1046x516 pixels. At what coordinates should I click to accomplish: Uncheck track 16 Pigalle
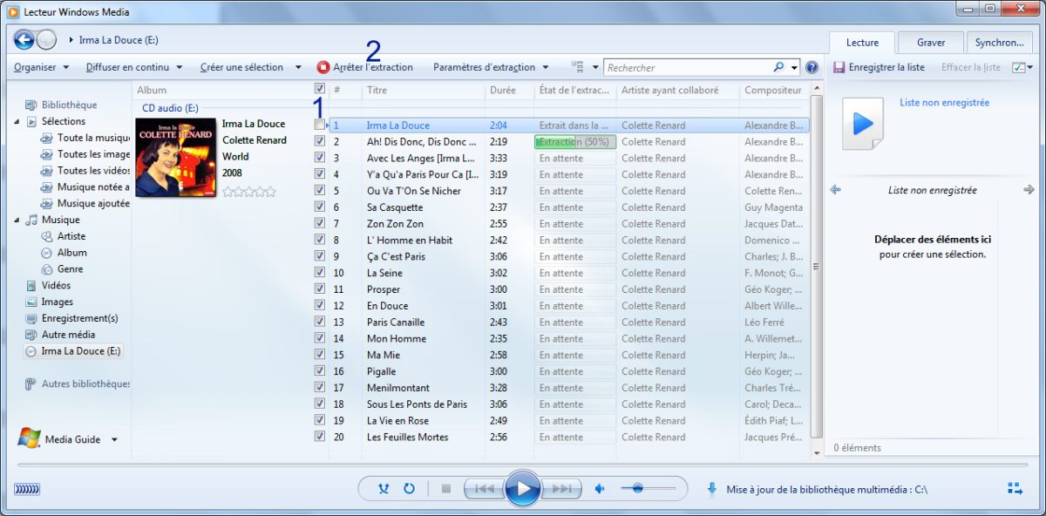pos(320,371)
